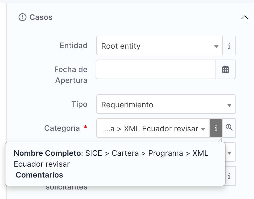This screenshot has width=254, height=199.
Task: Click the Fecha de Apertura label
Action: point(71,75)
